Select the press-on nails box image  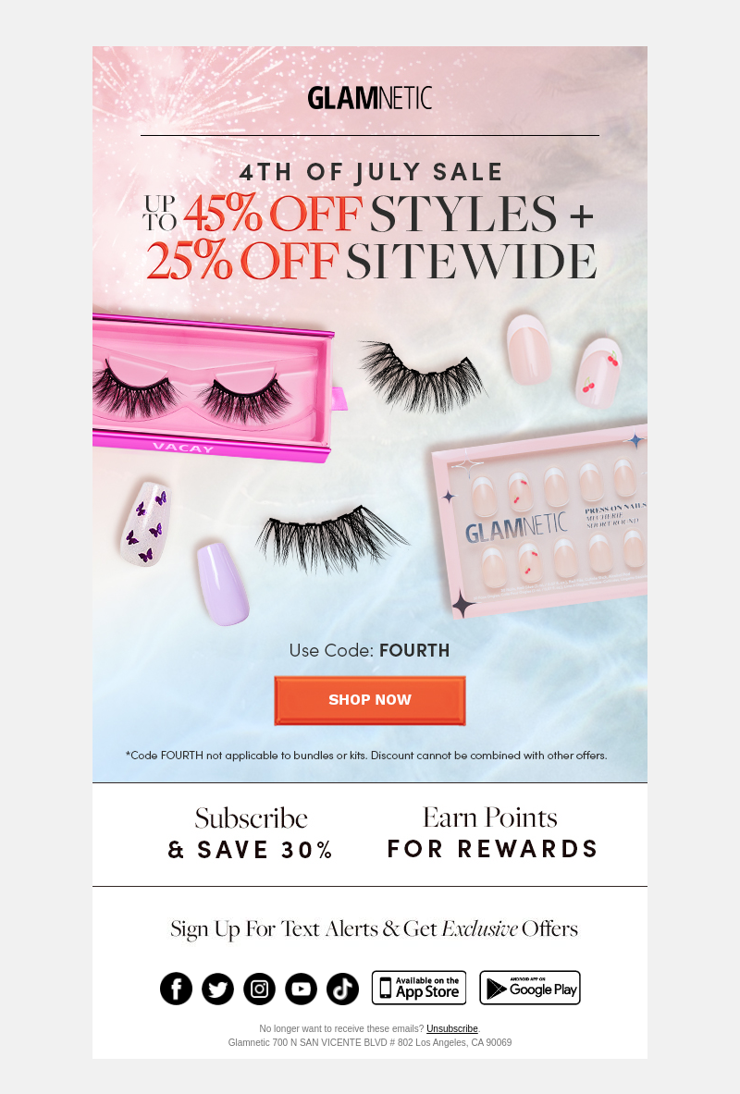[x=541, y=520]
